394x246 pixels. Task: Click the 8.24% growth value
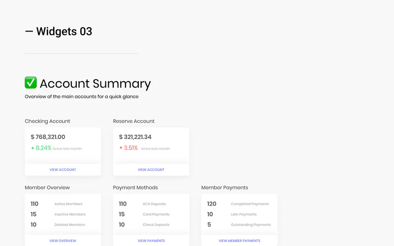[x=43, y=148]
